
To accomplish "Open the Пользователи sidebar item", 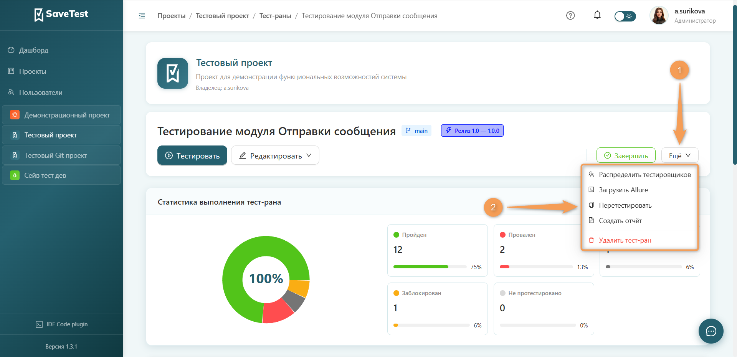I will (61, 93).
